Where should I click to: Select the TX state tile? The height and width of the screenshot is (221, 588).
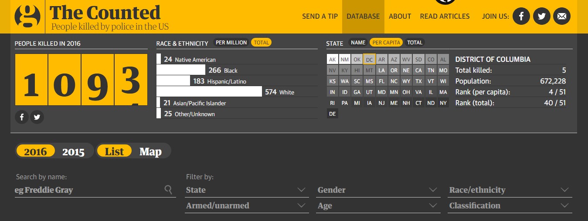418,81
